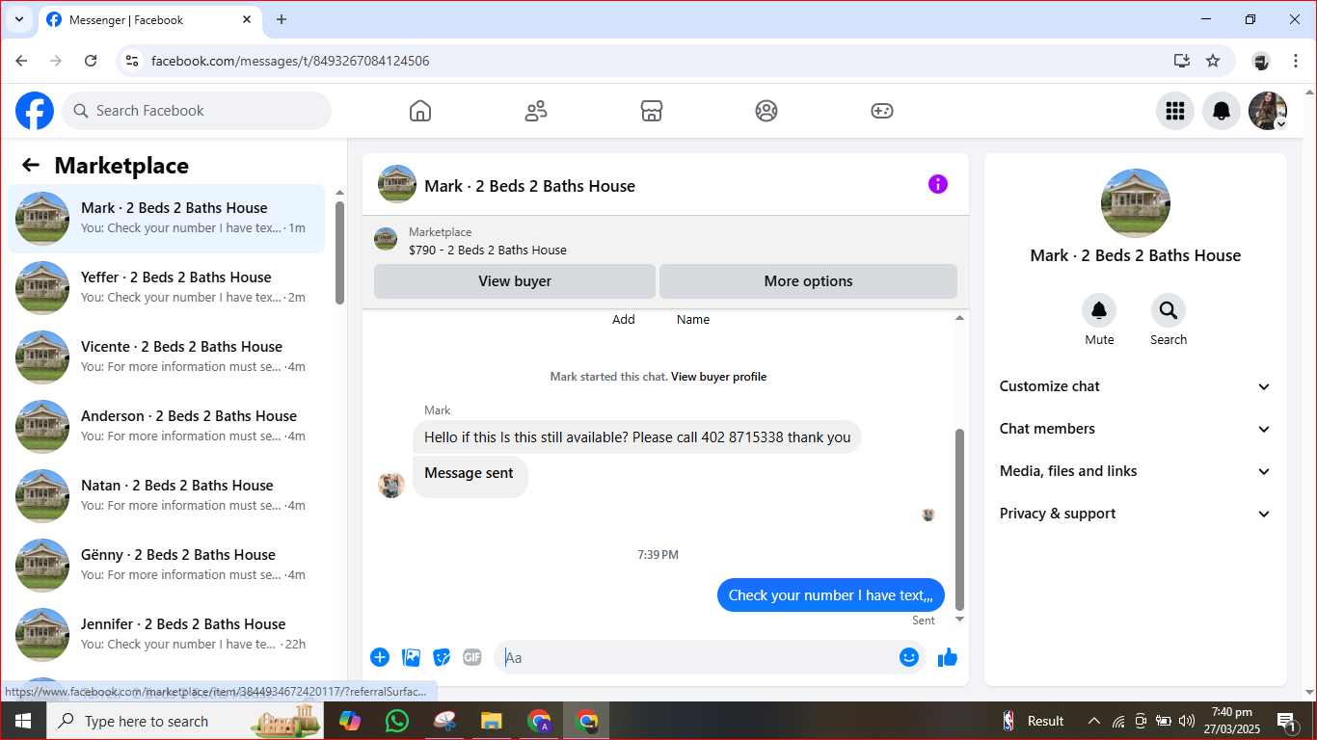Expand Customize chat section
This screenshot has width=1317, height=740.
[1135, 386]
